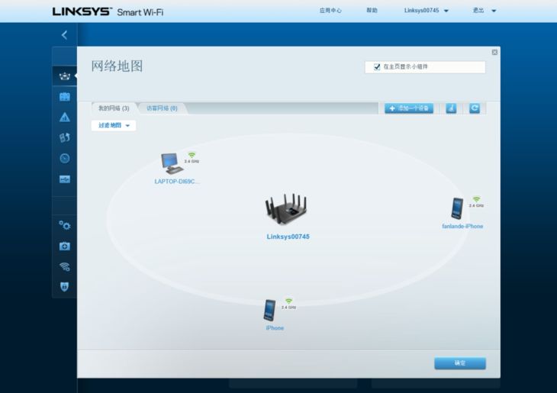Screen dimensions: 557x393
Task: Open Security shield icon
Action: [65, 287]
